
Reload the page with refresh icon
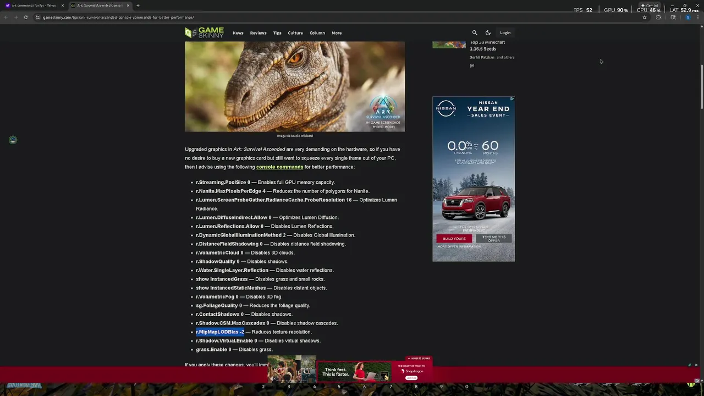25,17
